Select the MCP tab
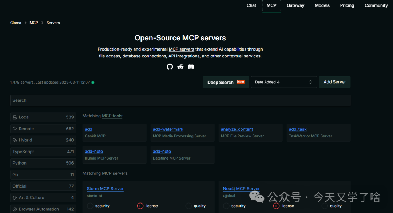 point(271,5)
